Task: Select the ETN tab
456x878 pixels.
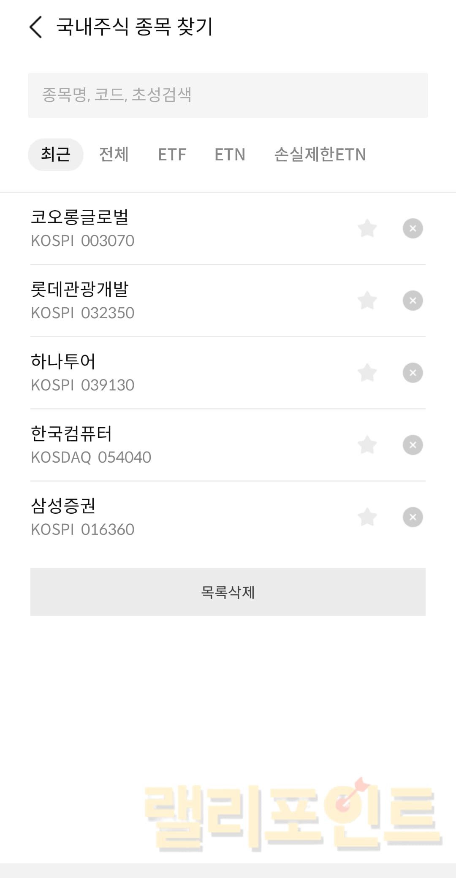Action: coord(230,154)
